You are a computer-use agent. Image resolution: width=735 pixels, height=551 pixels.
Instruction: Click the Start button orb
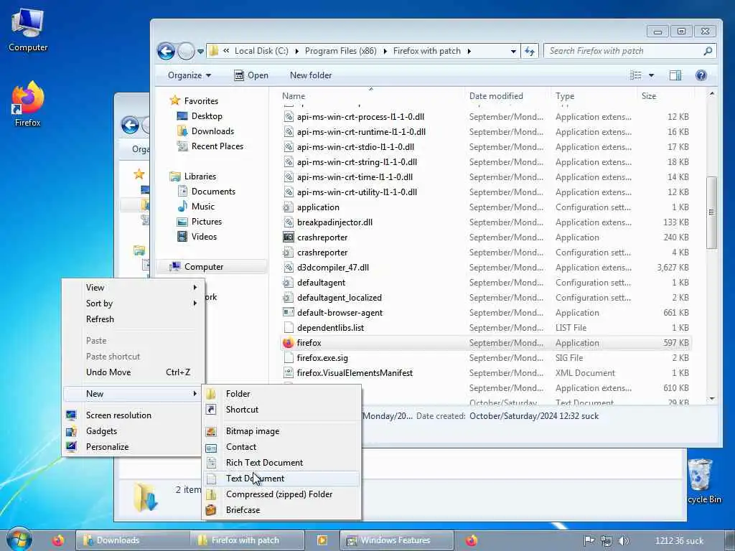point(19,540)
